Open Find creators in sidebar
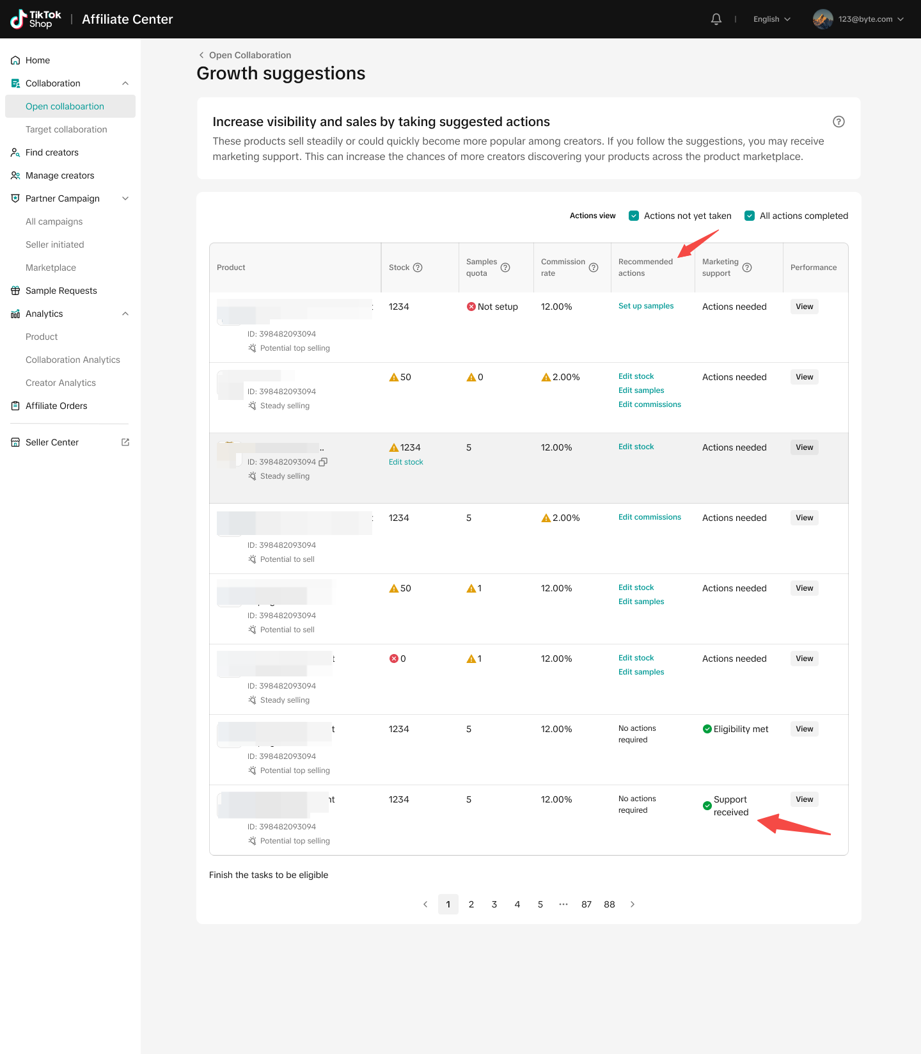The image size is (921, 1054). pos(52,152)
